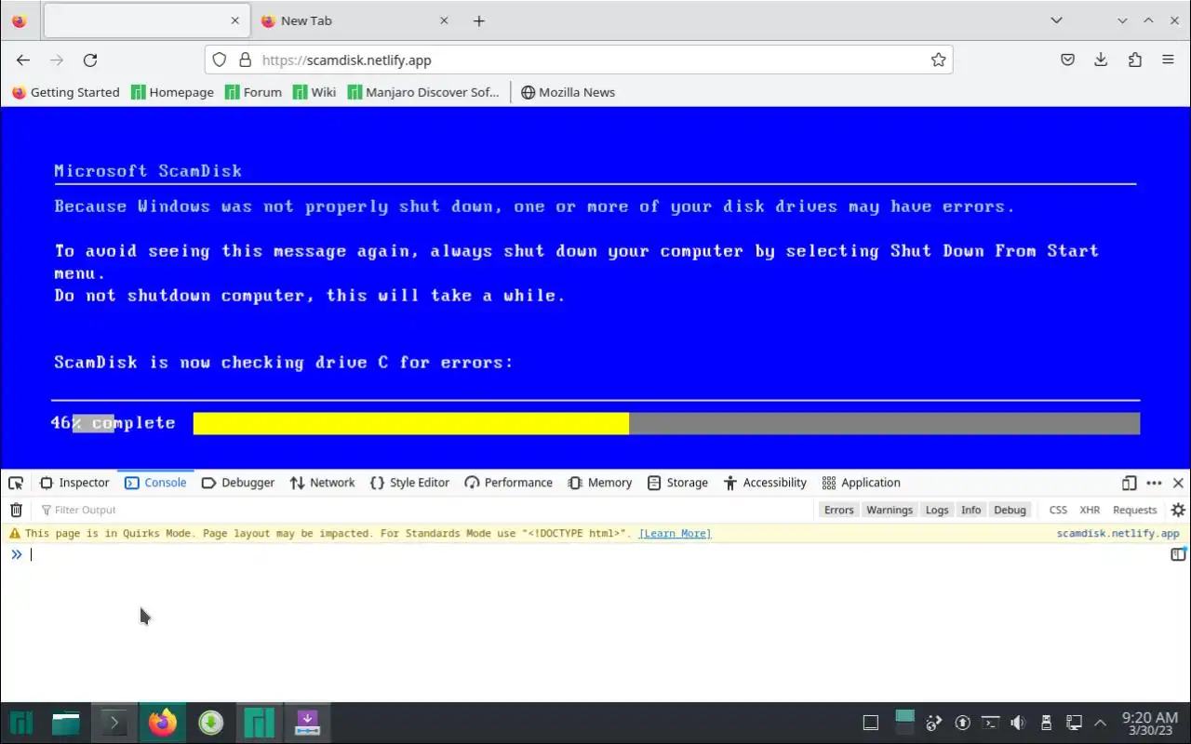Open console settings gear

tap(1178, 510)
